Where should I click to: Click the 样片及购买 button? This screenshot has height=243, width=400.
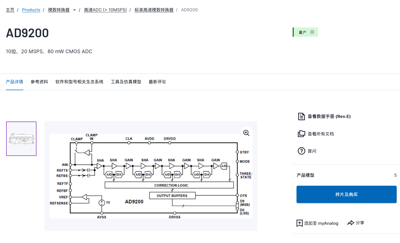(x=347, y=194)
